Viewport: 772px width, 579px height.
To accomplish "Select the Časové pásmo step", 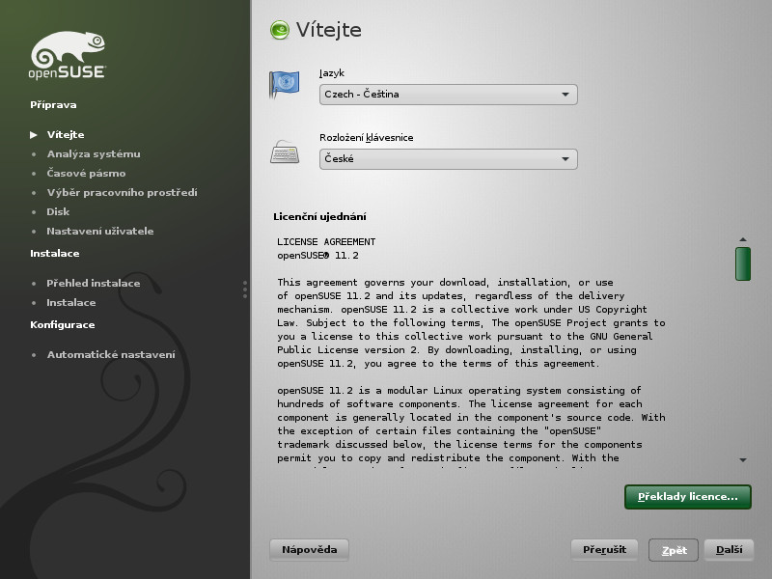I will coord(86,174).
